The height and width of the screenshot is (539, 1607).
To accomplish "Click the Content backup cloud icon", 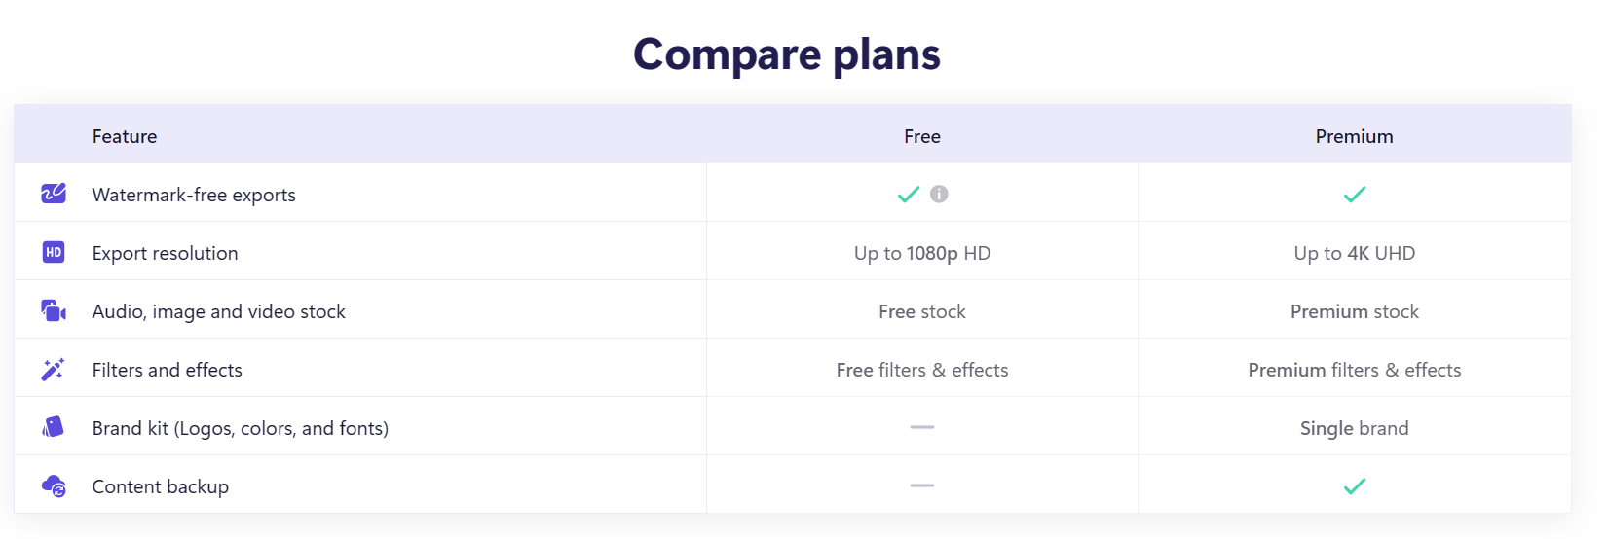I will 54,485.
